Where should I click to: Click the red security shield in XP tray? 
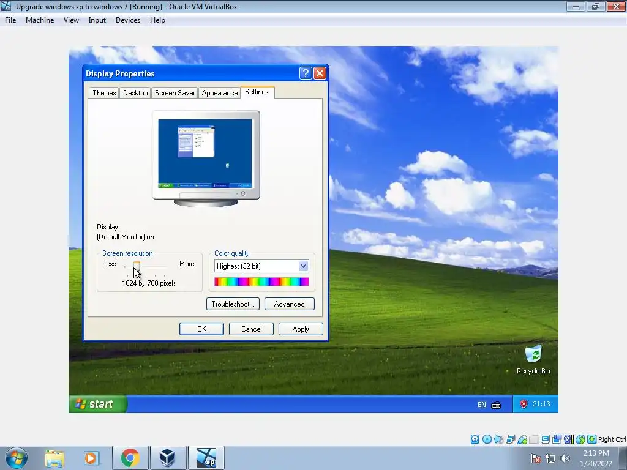[x=524, y=404]
